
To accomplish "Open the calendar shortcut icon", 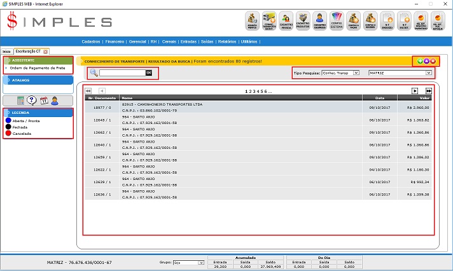I will pos(44,101).
